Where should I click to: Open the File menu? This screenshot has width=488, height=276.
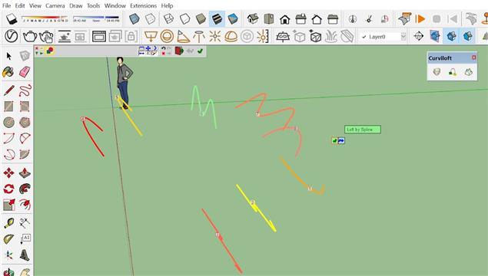coord(7,5)
